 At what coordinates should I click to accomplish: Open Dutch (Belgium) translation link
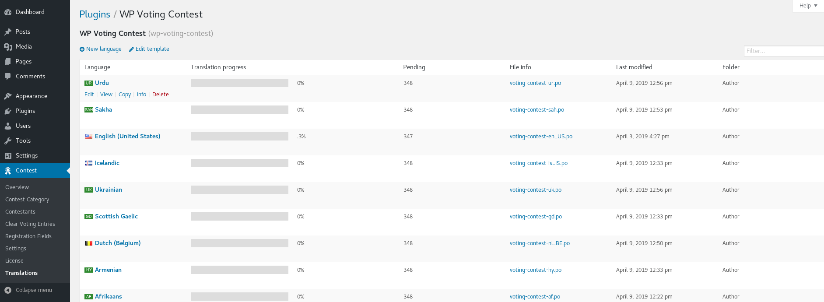point(118,243)
